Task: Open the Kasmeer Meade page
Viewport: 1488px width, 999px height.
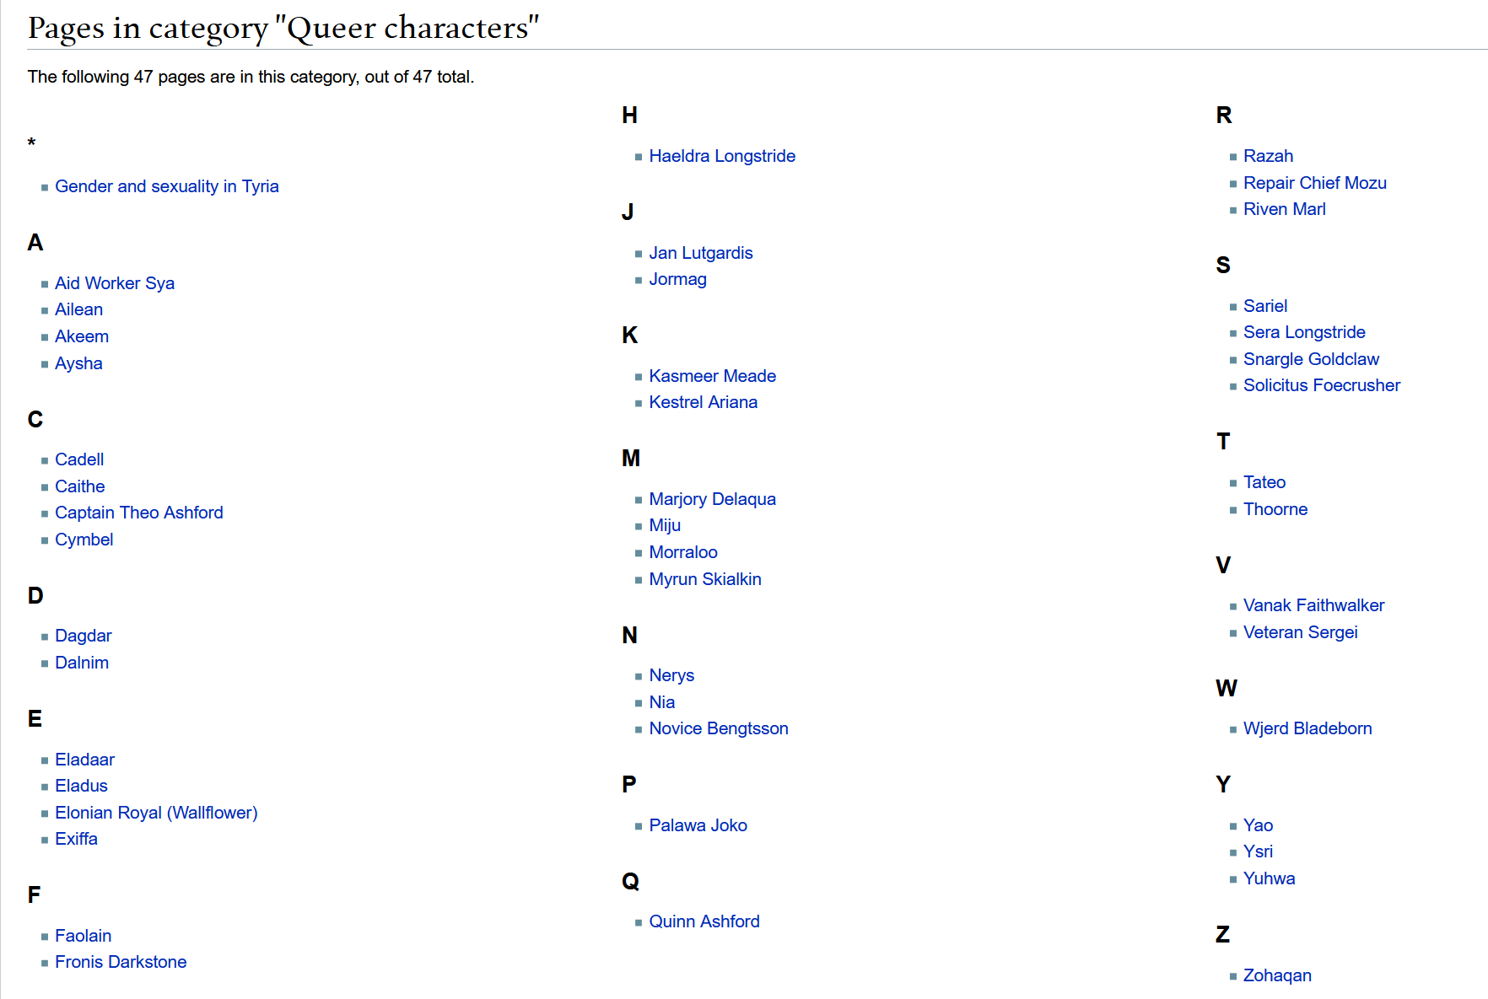Action: pyautogui.click(x=713, y=376)
